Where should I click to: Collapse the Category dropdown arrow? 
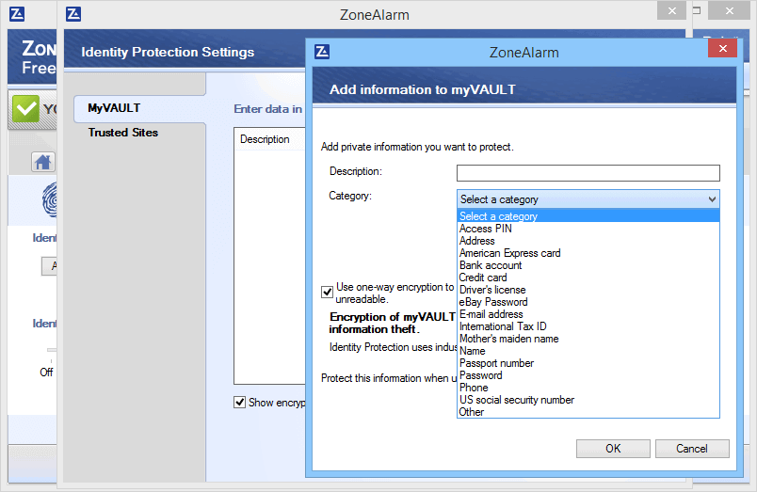coord(712,199)
